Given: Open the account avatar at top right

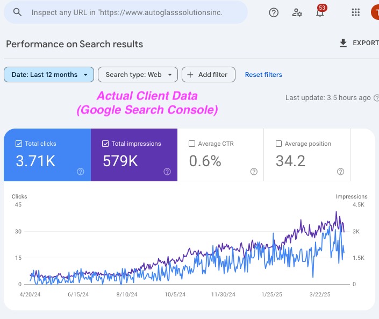Looking at the screenshot, I should 375,12.
